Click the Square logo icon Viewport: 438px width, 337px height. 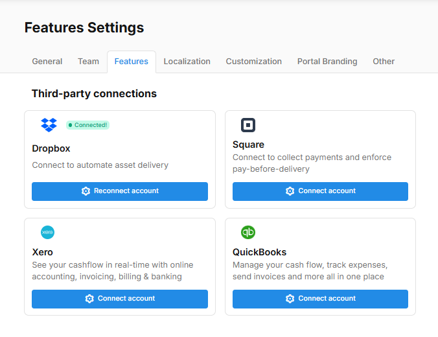(x=248, y=125)
